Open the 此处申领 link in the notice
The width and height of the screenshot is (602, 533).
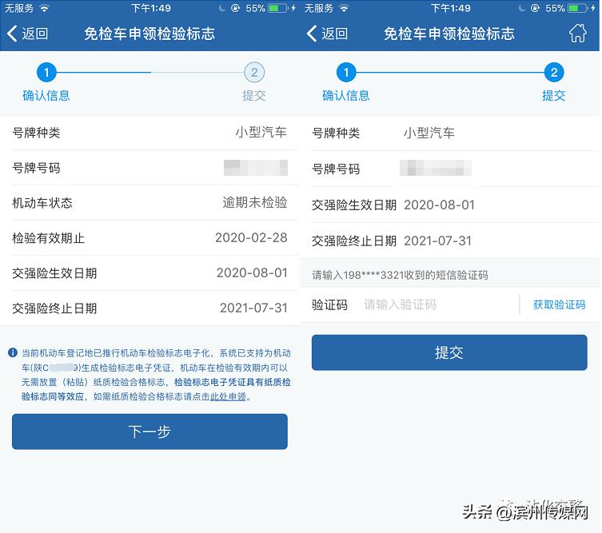point(228,396)
